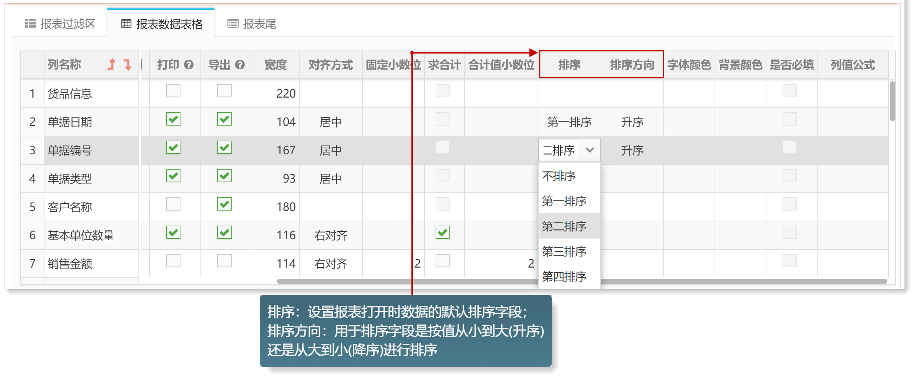Click 字体颜色 cell for 货品信息 row
Screen dimensions: 915x376
pyautogui.click(x=689, y=93)
